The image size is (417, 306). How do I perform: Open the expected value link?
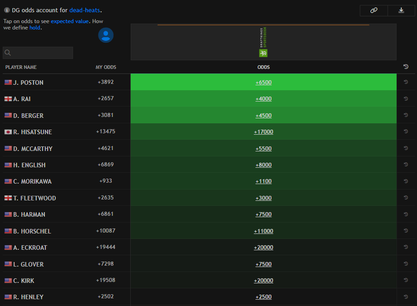click(x=70, y=21)
